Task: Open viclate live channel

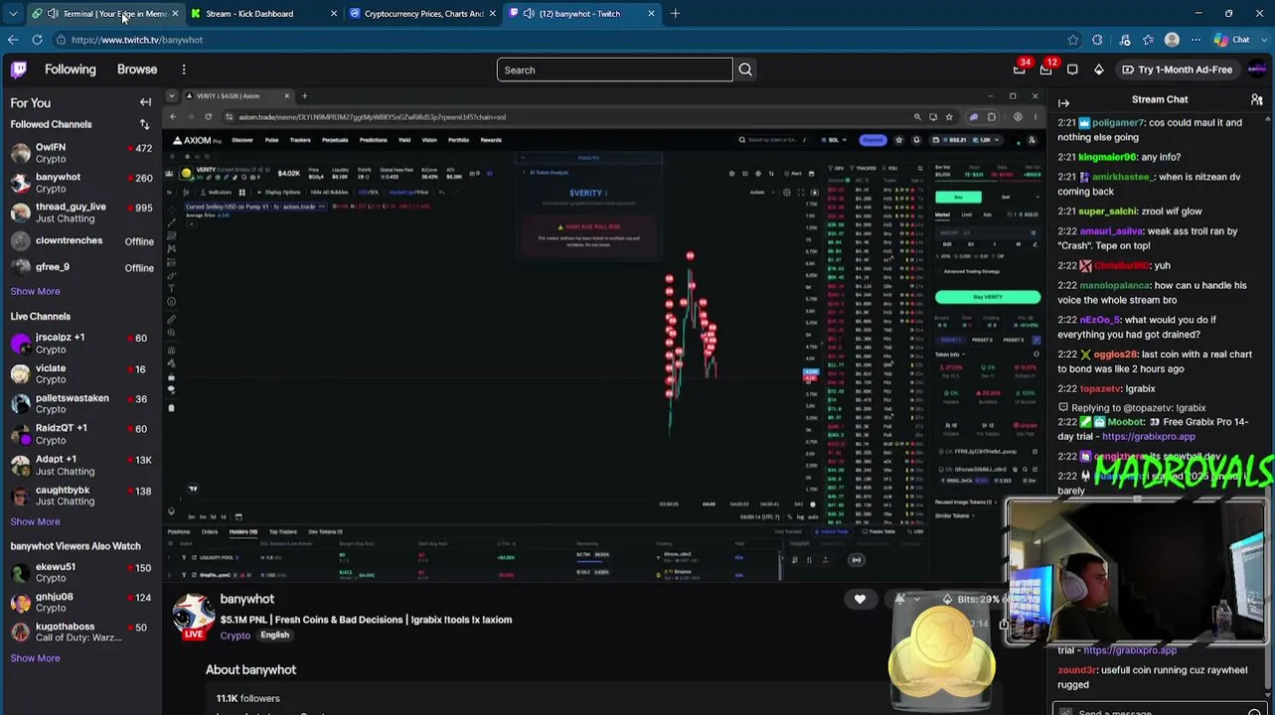Action: pyautogui.click(x=81, y=373)
